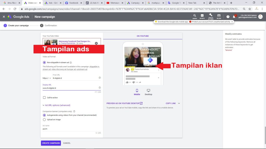The image size is (266, 149).
Task: Open the Billing icon
Action: pyautogui.click(x=219, y=16)
